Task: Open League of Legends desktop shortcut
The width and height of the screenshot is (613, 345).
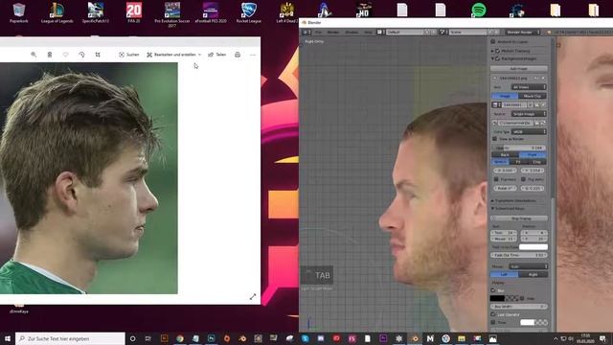Action: tap(57, 12)
